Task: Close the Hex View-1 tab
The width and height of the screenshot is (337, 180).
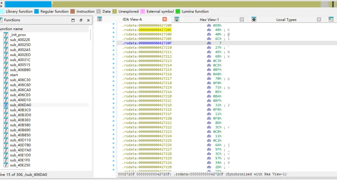Action: click(242, 20)
